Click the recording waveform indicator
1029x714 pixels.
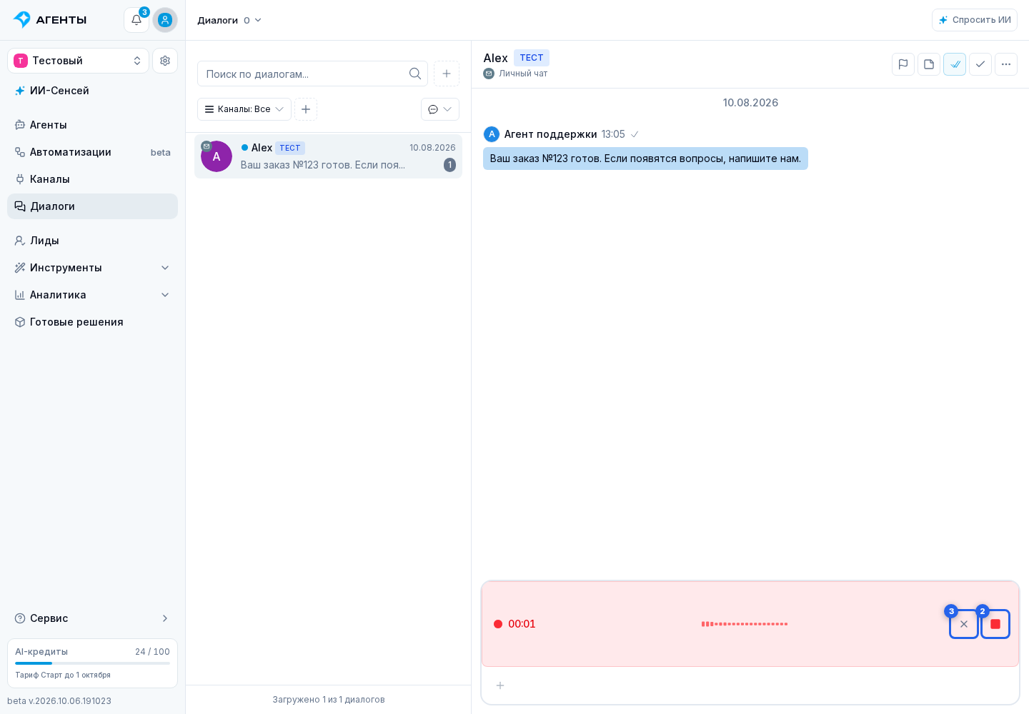[x=745, y=624]
